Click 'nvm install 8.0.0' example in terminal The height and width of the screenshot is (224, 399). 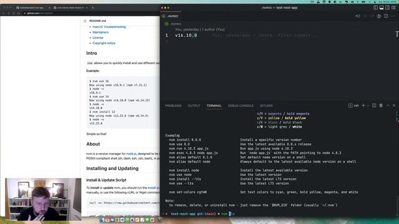tap(185, 140)
